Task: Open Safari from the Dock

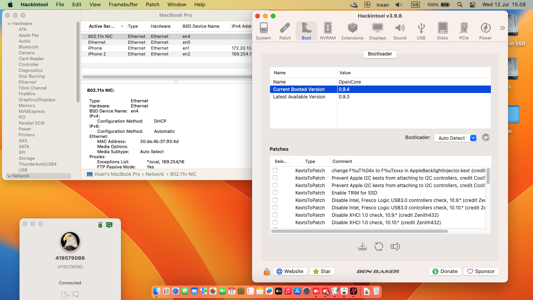Action: 176,291
